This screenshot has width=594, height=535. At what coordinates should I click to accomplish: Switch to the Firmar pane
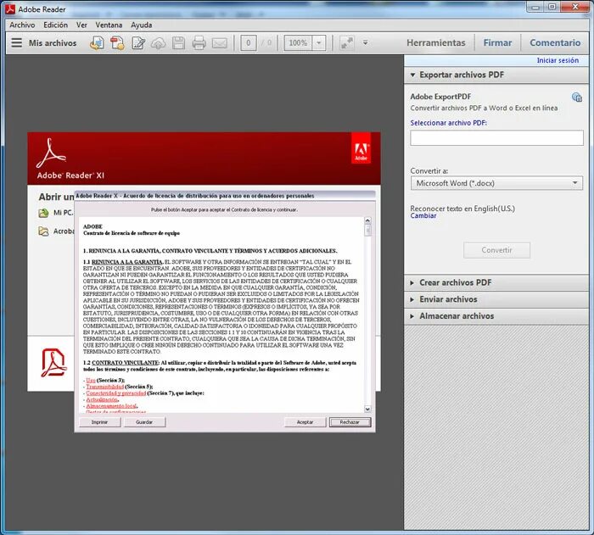pyautogui.click(x=497, y=42)
